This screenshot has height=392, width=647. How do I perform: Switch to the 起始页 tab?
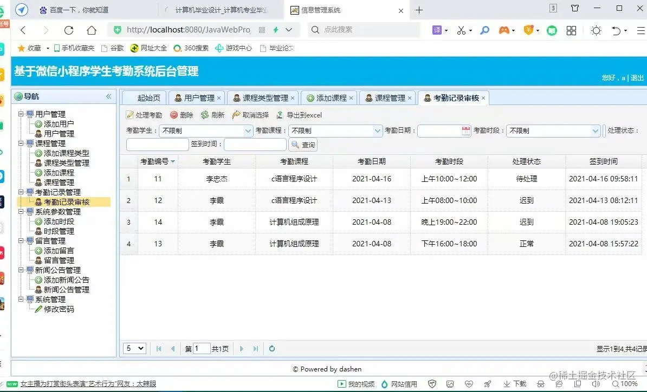[x=145, y=97]
